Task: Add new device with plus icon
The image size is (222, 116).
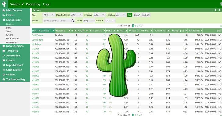Action: pyautogui.click(x=215, y=10)
